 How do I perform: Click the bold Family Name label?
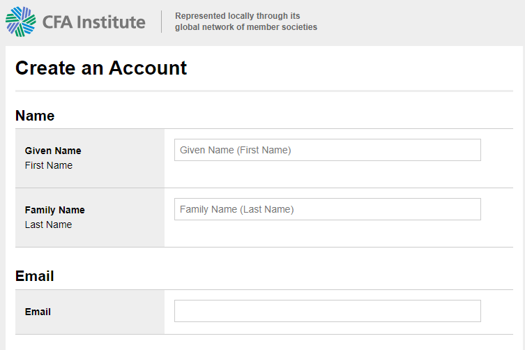(55, 210)
